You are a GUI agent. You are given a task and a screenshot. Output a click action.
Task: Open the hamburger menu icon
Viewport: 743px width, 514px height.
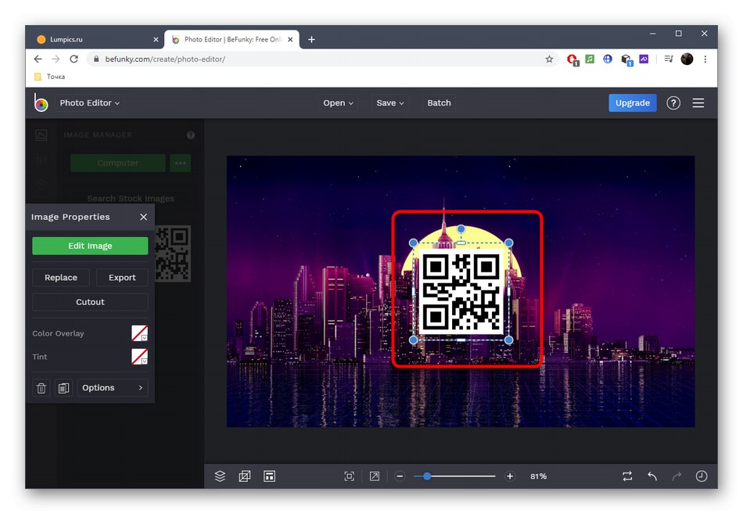click(698, 103)
